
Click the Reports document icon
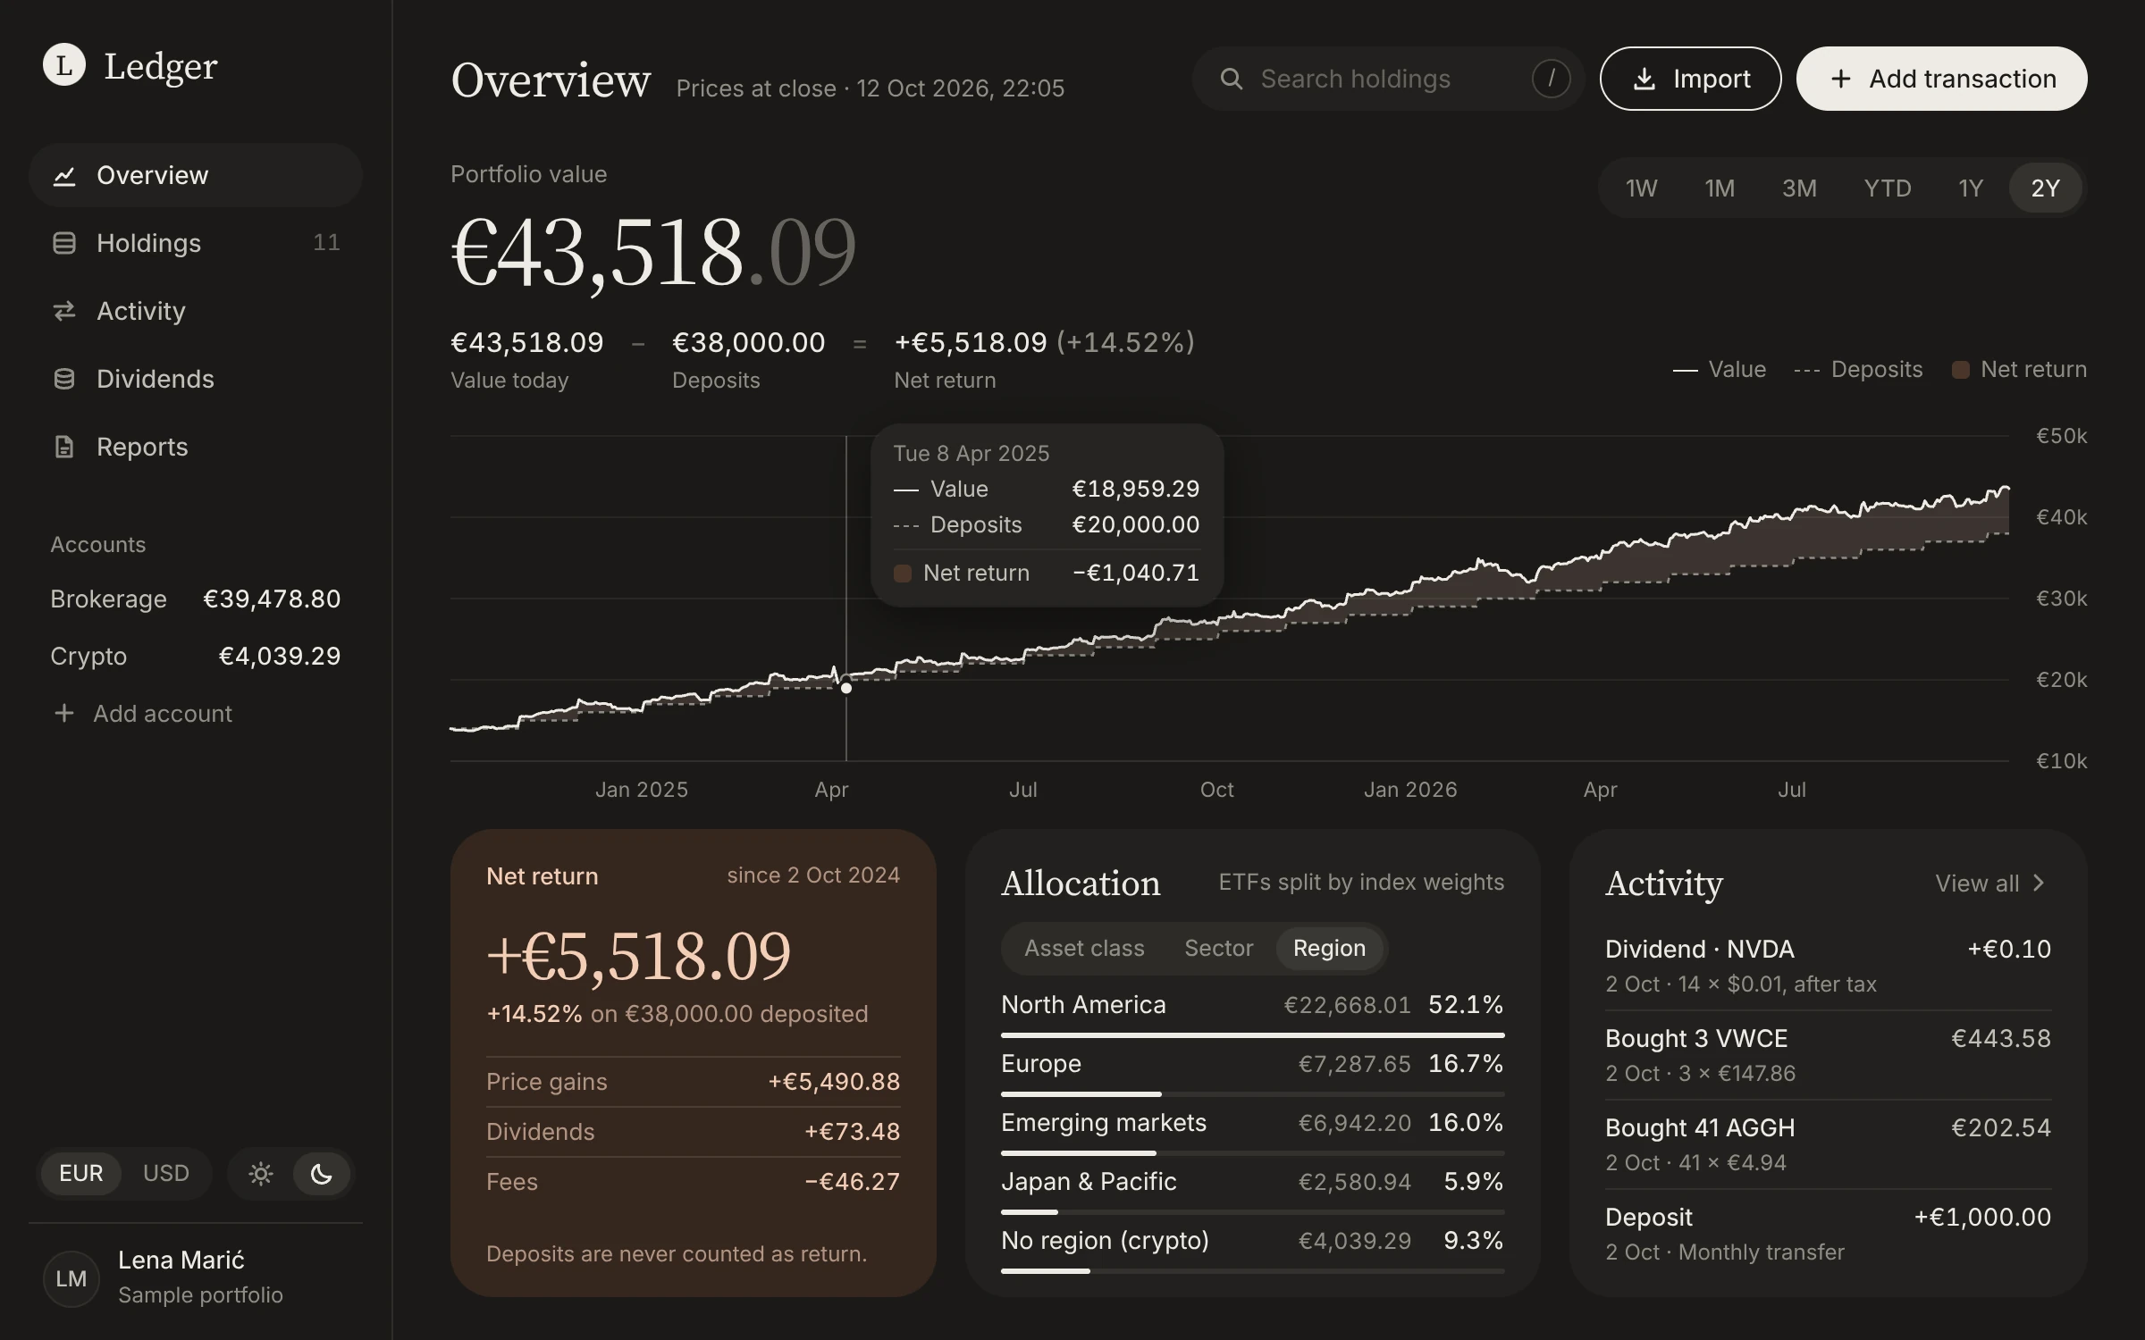coord(64,447)
